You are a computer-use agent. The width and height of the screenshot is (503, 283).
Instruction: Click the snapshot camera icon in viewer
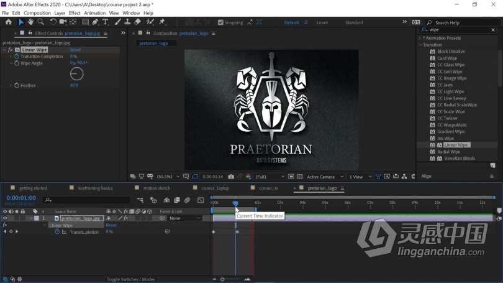[x=231, y=177]
